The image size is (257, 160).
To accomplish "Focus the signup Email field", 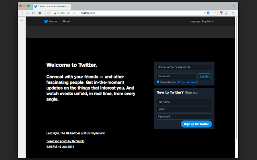I will 184,109.
